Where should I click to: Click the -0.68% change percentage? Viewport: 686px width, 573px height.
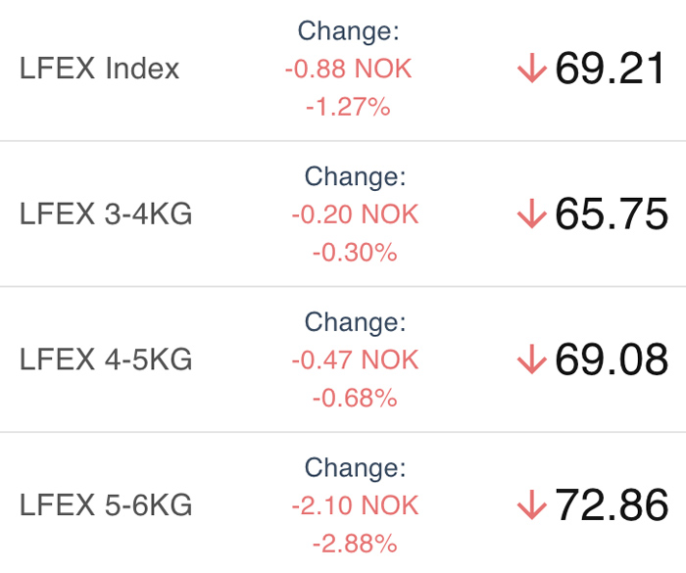pos(355,398)
